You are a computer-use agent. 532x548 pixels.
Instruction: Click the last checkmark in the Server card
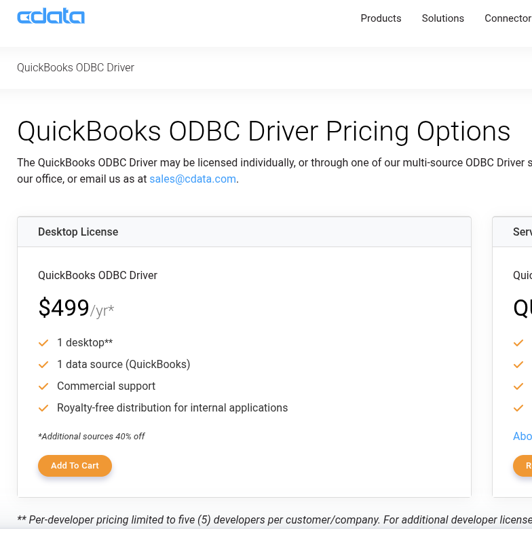click(x=518, y=408)
